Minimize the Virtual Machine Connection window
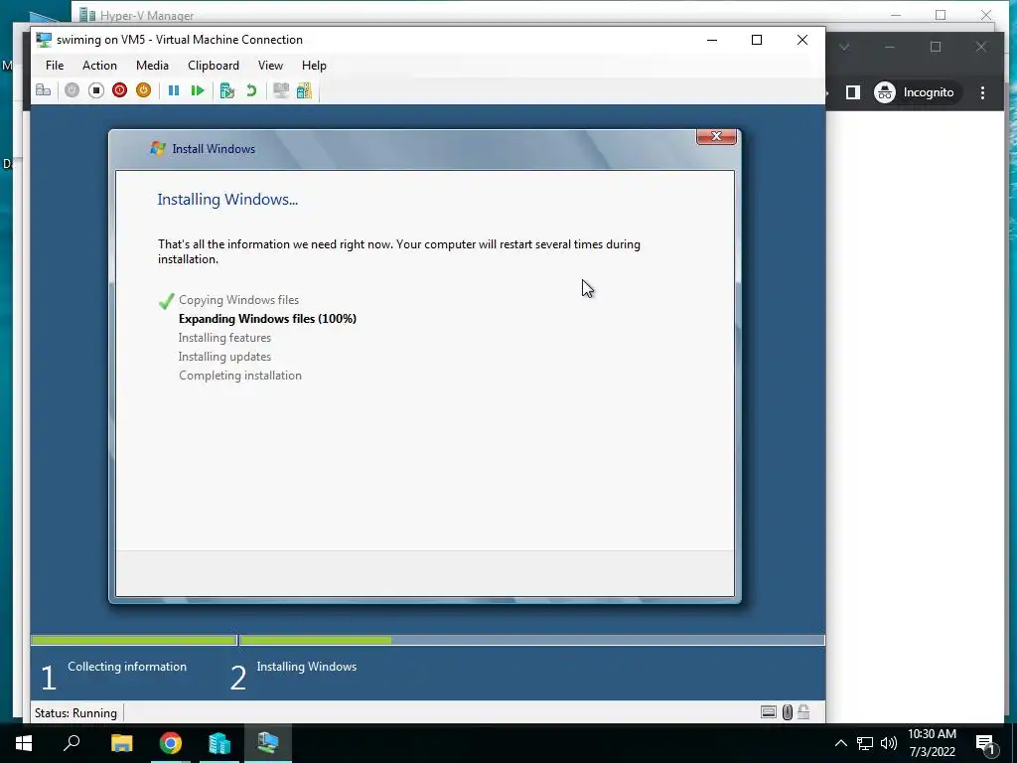The height and width of the screenshot is (763, 1017). click(711, 40)
